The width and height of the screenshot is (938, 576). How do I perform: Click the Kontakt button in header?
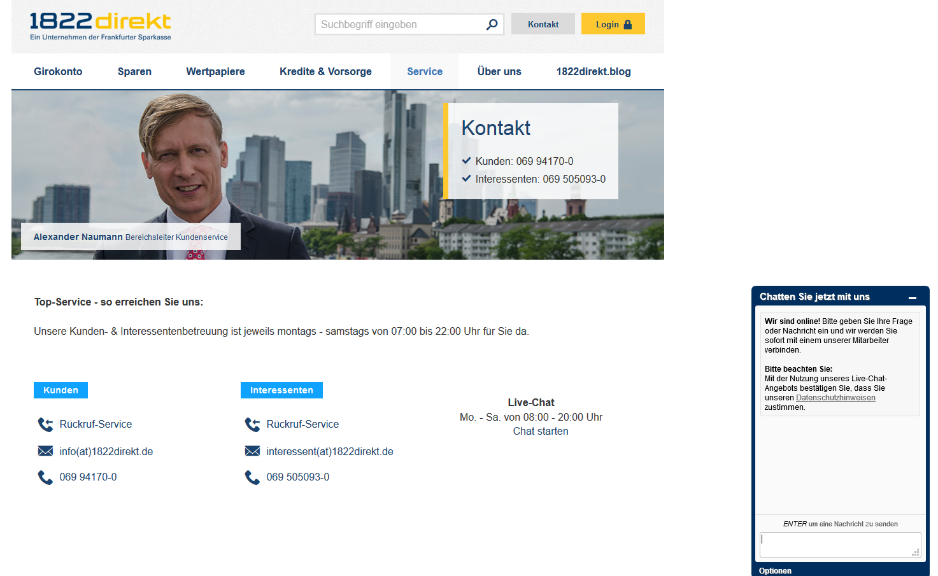click(543, 24)
